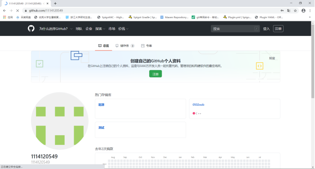
Task: Expand the 为什么选择GitHub? dropdown
Action: coord(56,29)
